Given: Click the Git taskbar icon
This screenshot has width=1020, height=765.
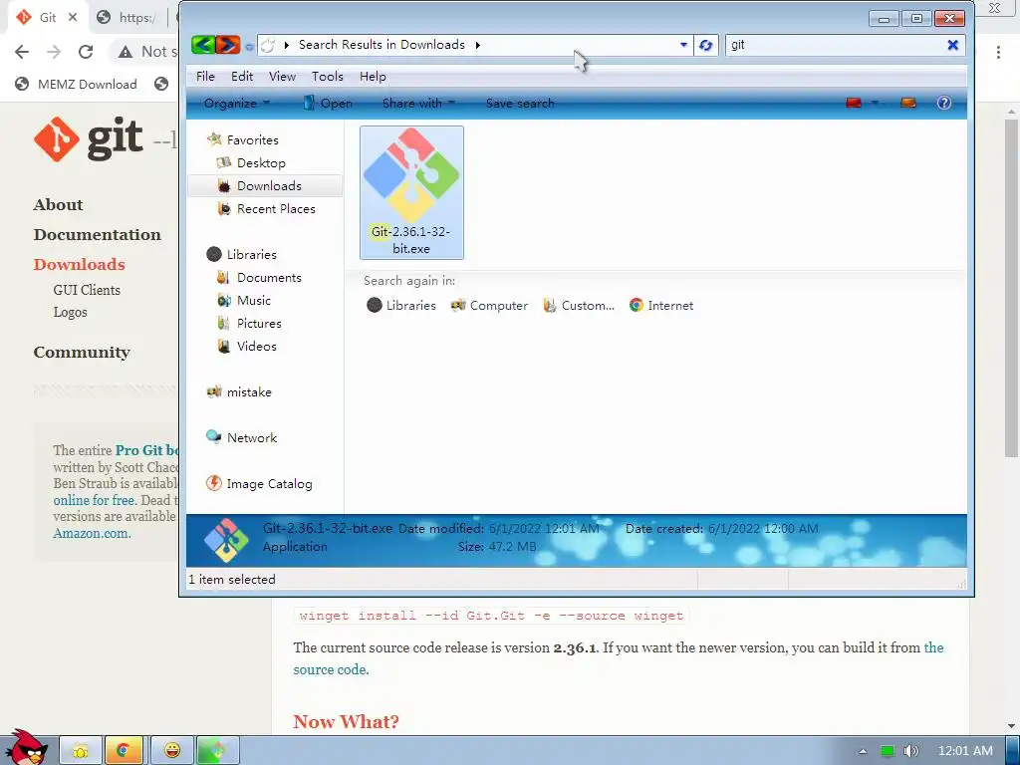Looking at the screenshot, I should 218,751.
